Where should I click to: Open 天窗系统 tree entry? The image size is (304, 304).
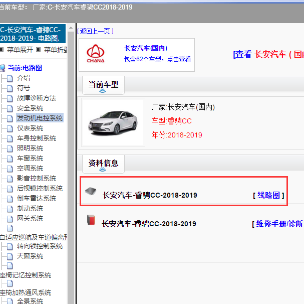click(x=30, y=256)
